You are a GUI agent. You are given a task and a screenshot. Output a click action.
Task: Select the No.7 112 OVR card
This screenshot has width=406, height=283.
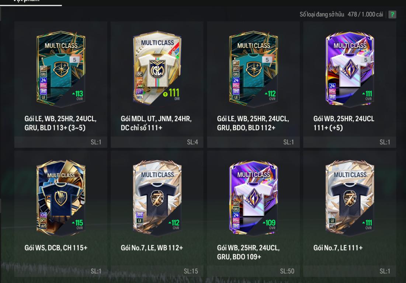pyautogui.click(x=157, y=198)
